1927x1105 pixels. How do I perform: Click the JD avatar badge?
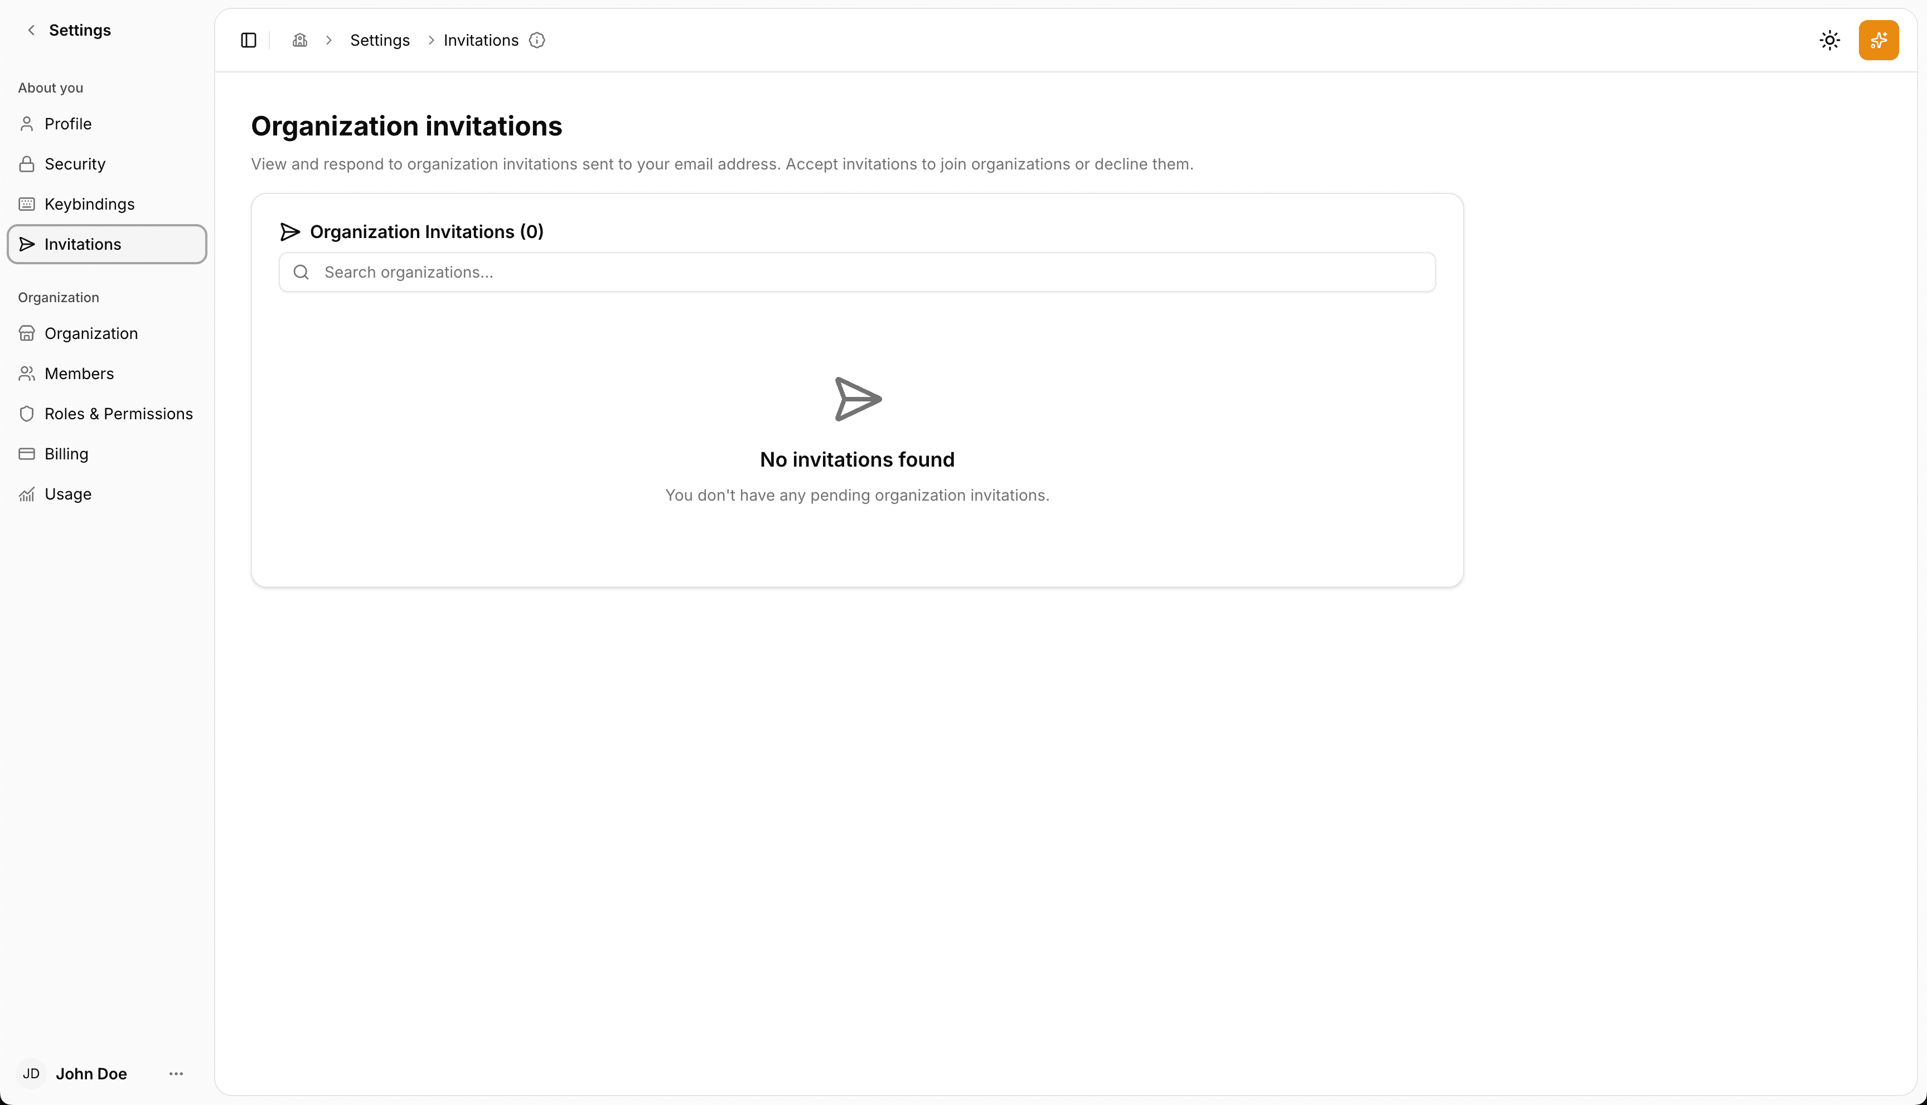coord(31,1073)
